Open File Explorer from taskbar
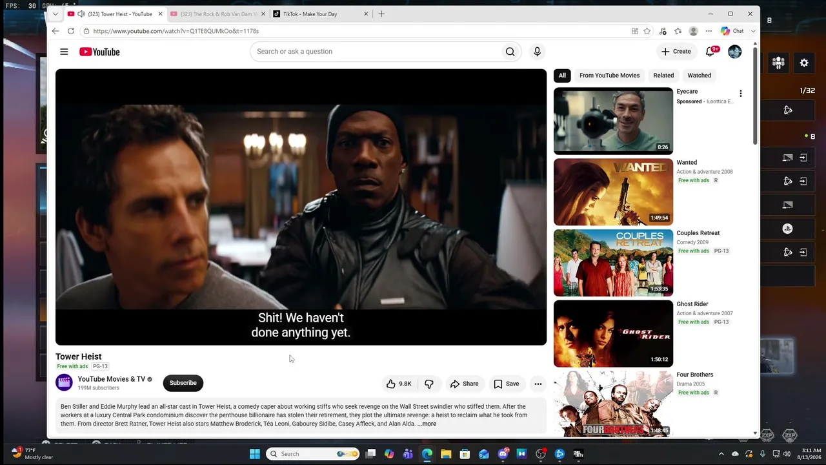The height and width of the screenshot is (465, 826). coord(446,454)
